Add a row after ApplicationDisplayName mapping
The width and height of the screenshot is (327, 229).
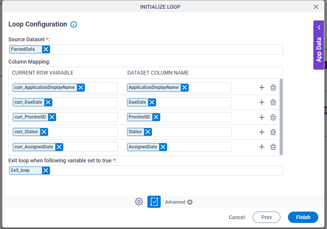[x=262, y=87]
